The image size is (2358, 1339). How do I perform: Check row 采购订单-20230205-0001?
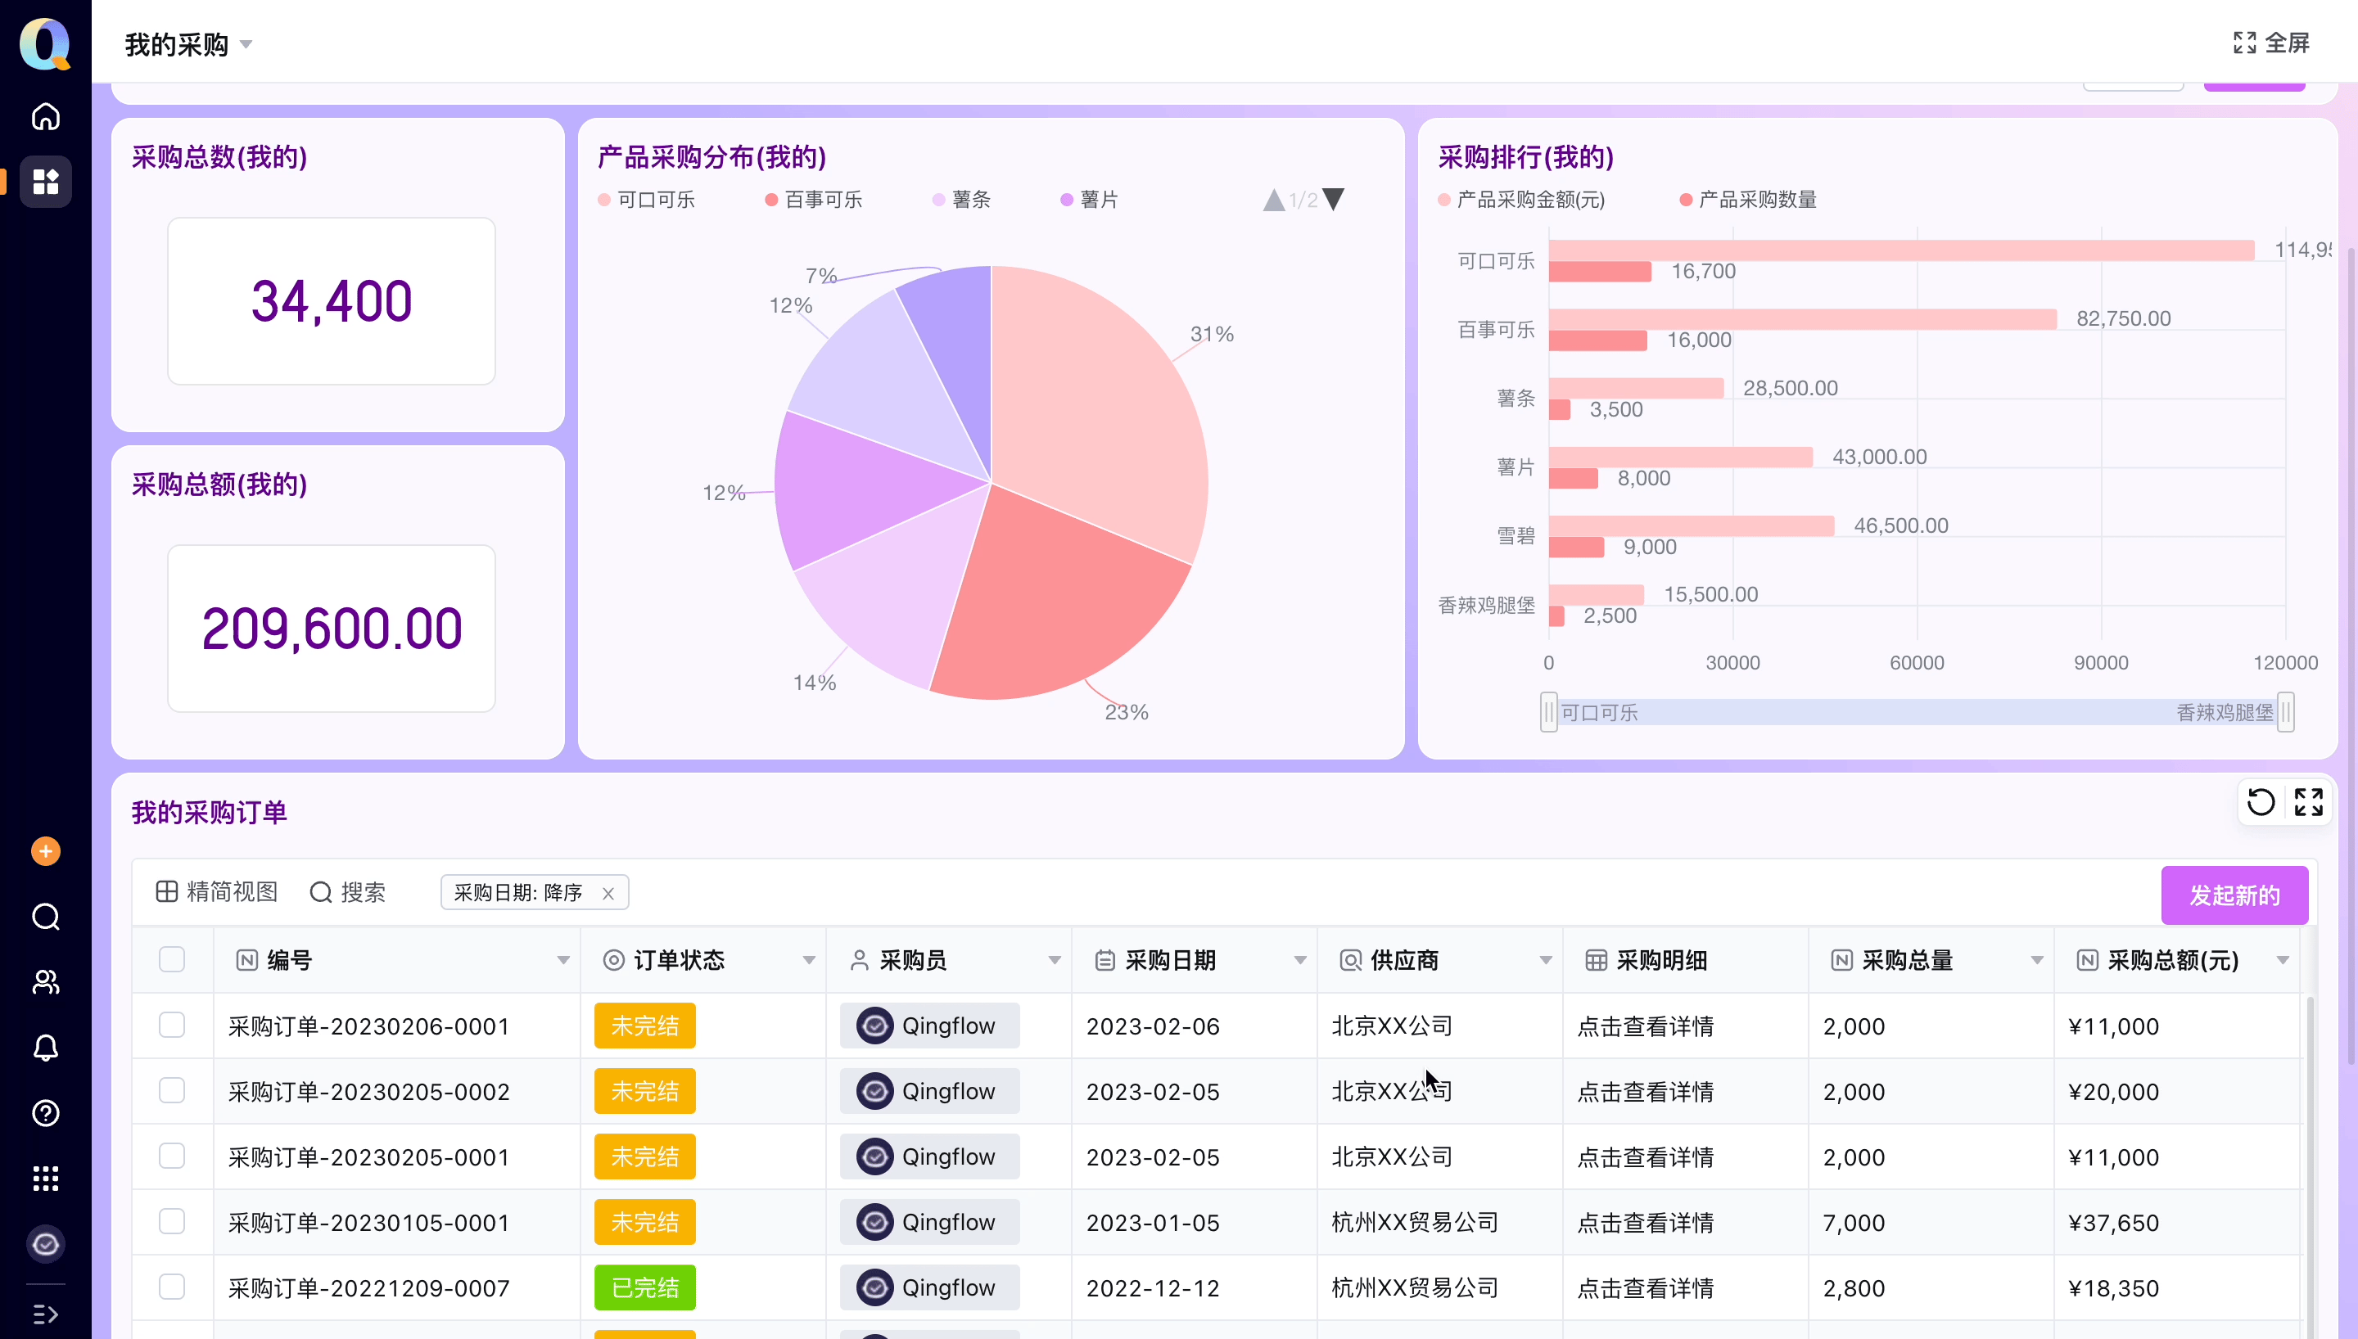tap(172, 1156)
